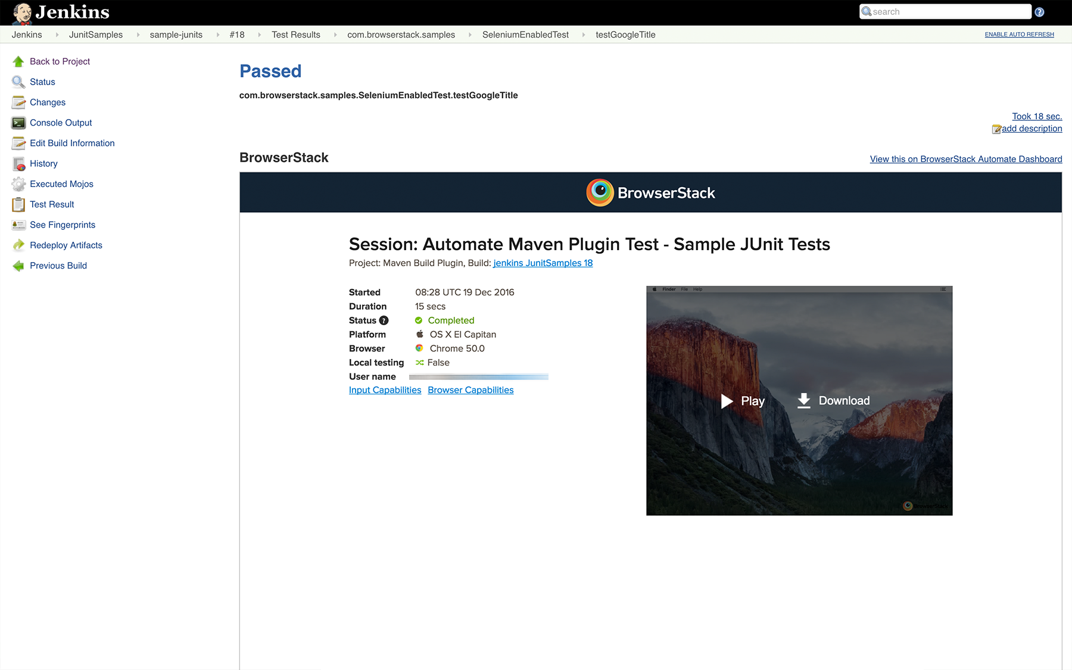
Task: Expand breadcrumb arrow after com.browserstack.samples
Action: tap(470, 35)
